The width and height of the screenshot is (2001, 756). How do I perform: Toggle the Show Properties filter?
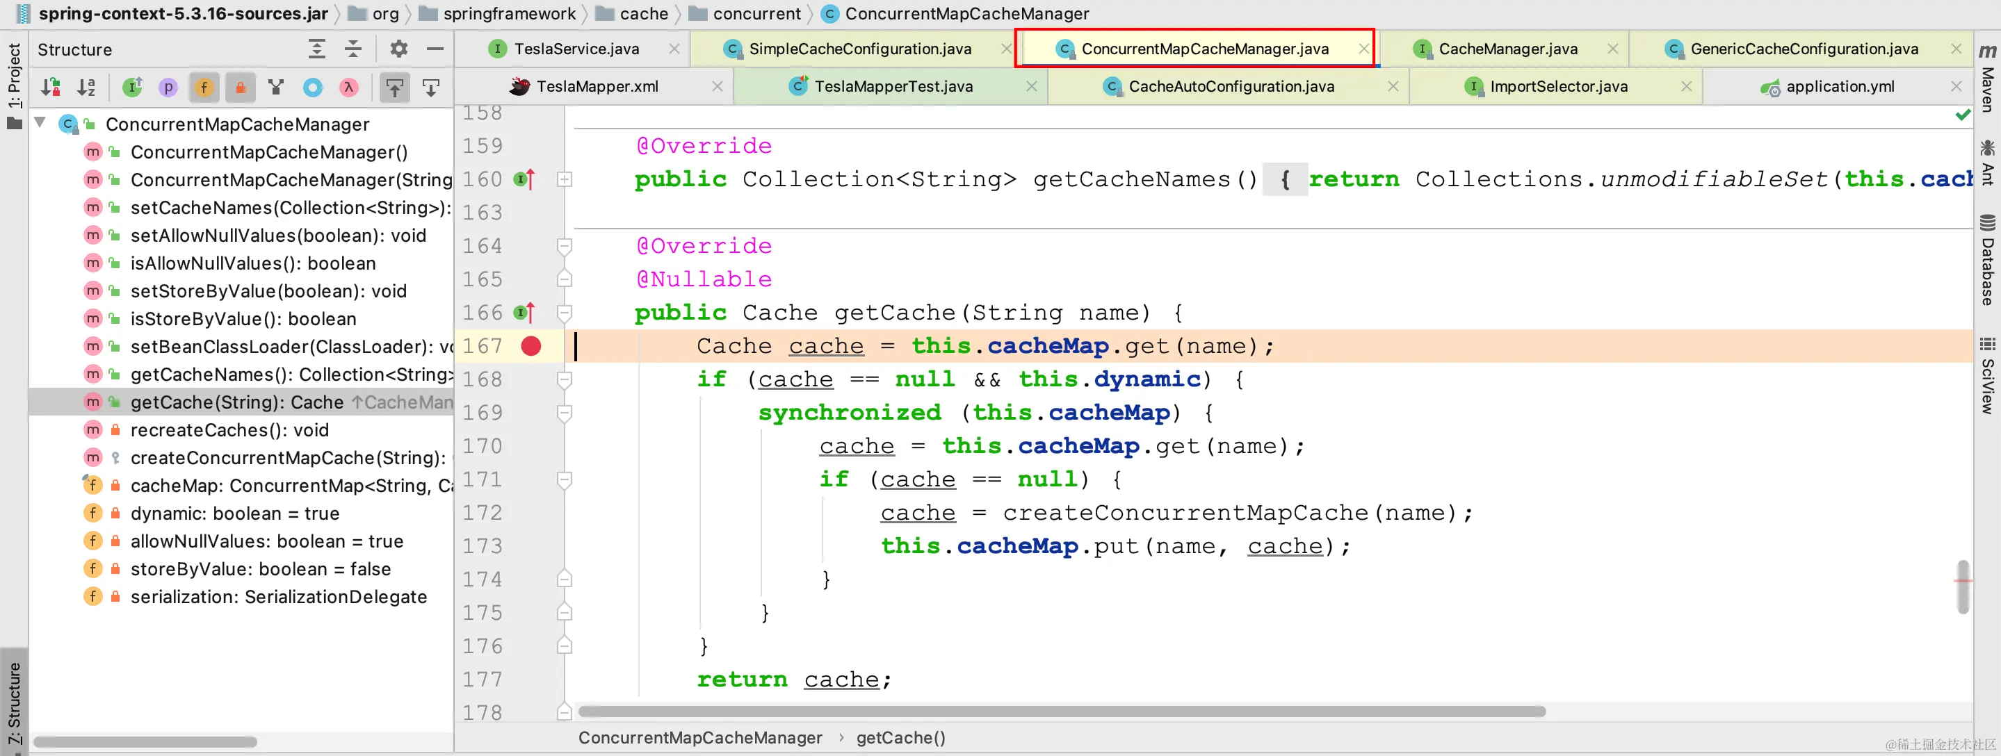(168, 88)
